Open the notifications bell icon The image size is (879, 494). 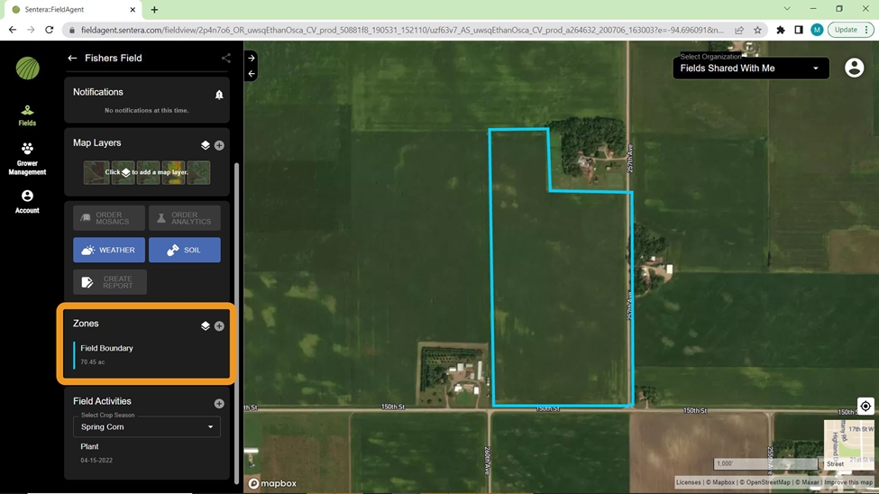(219, 95)
